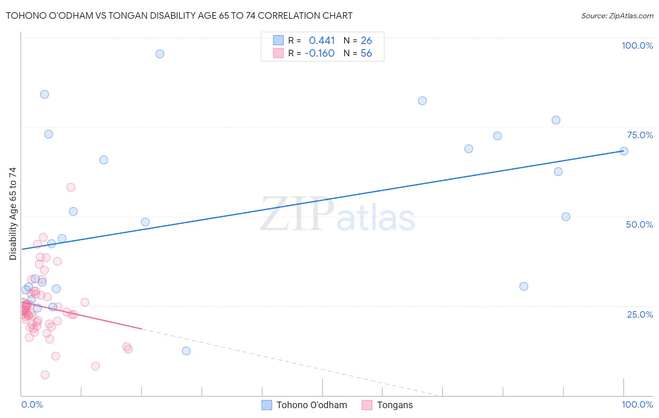Select the highest pink data point
This screenshot has width=659, height=418.
pos(71,187)
